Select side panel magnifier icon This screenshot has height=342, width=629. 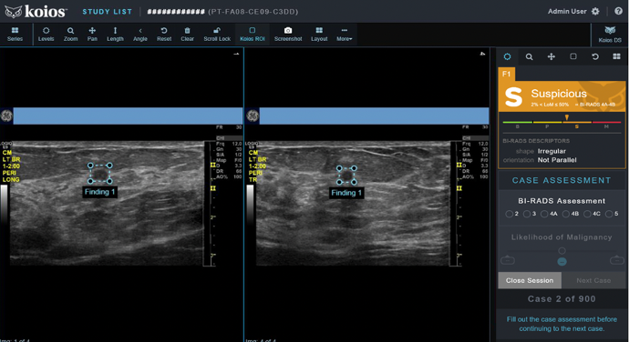pos(529,57)
